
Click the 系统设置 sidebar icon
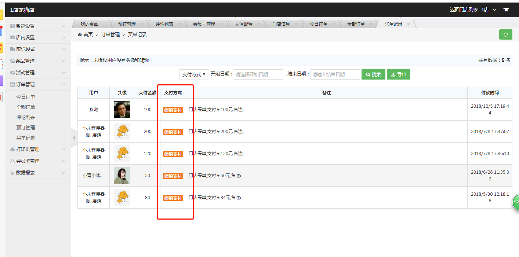point(12,26)
